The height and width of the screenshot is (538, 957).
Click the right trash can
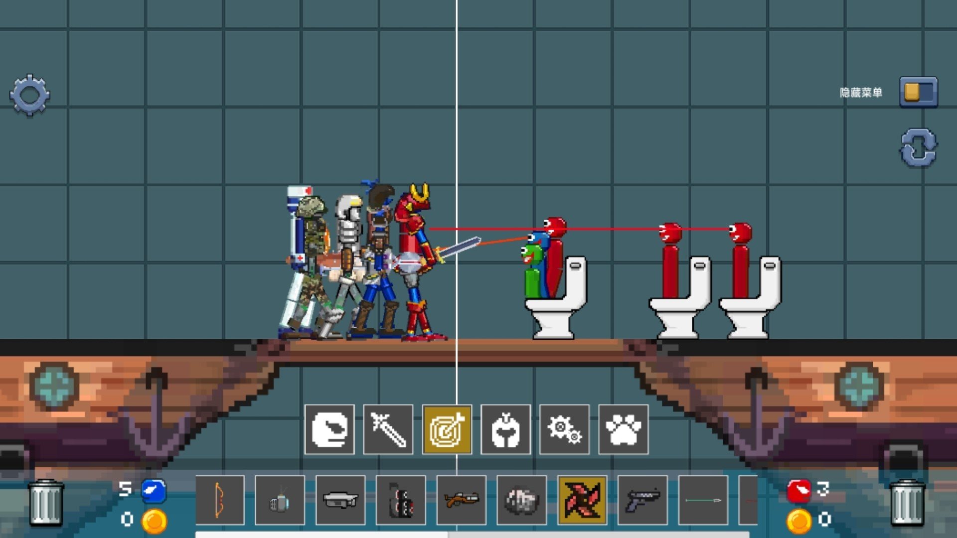907,502
